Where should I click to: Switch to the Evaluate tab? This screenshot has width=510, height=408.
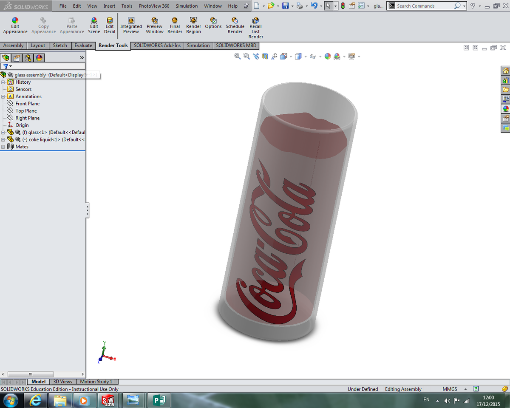(x=83, y=45)
